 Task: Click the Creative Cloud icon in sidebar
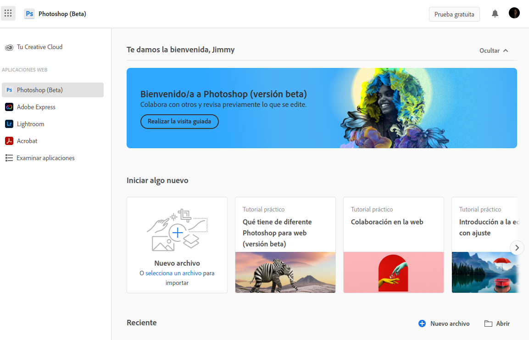tap(9, 48)
